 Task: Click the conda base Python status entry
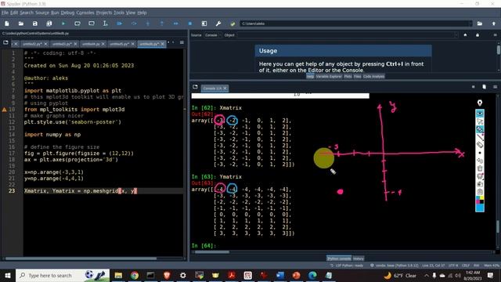pyautogui.click(x=394, y=266)
